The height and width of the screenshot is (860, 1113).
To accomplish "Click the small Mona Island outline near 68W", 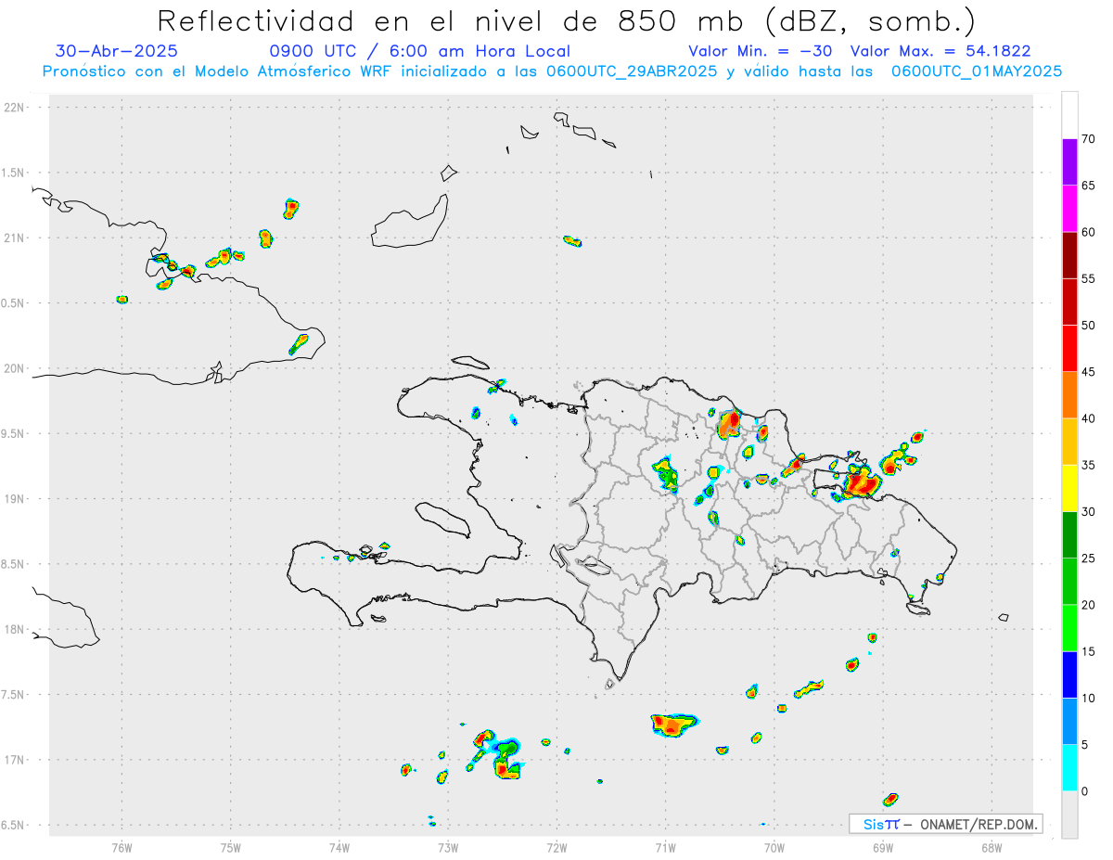I will click(x=1004, y=617).
